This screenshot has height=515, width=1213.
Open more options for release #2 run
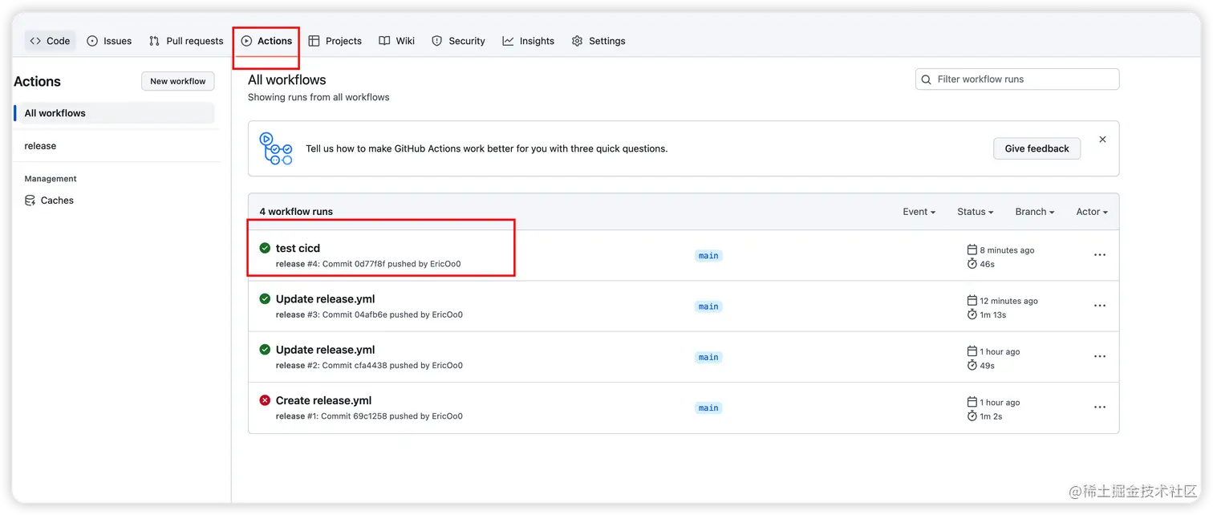[x=1100, y=356]
